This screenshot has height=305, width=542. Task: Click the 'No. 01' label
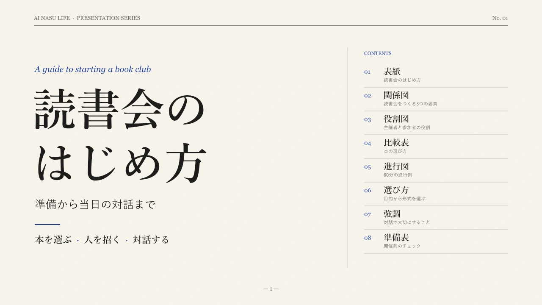(500, 18)
